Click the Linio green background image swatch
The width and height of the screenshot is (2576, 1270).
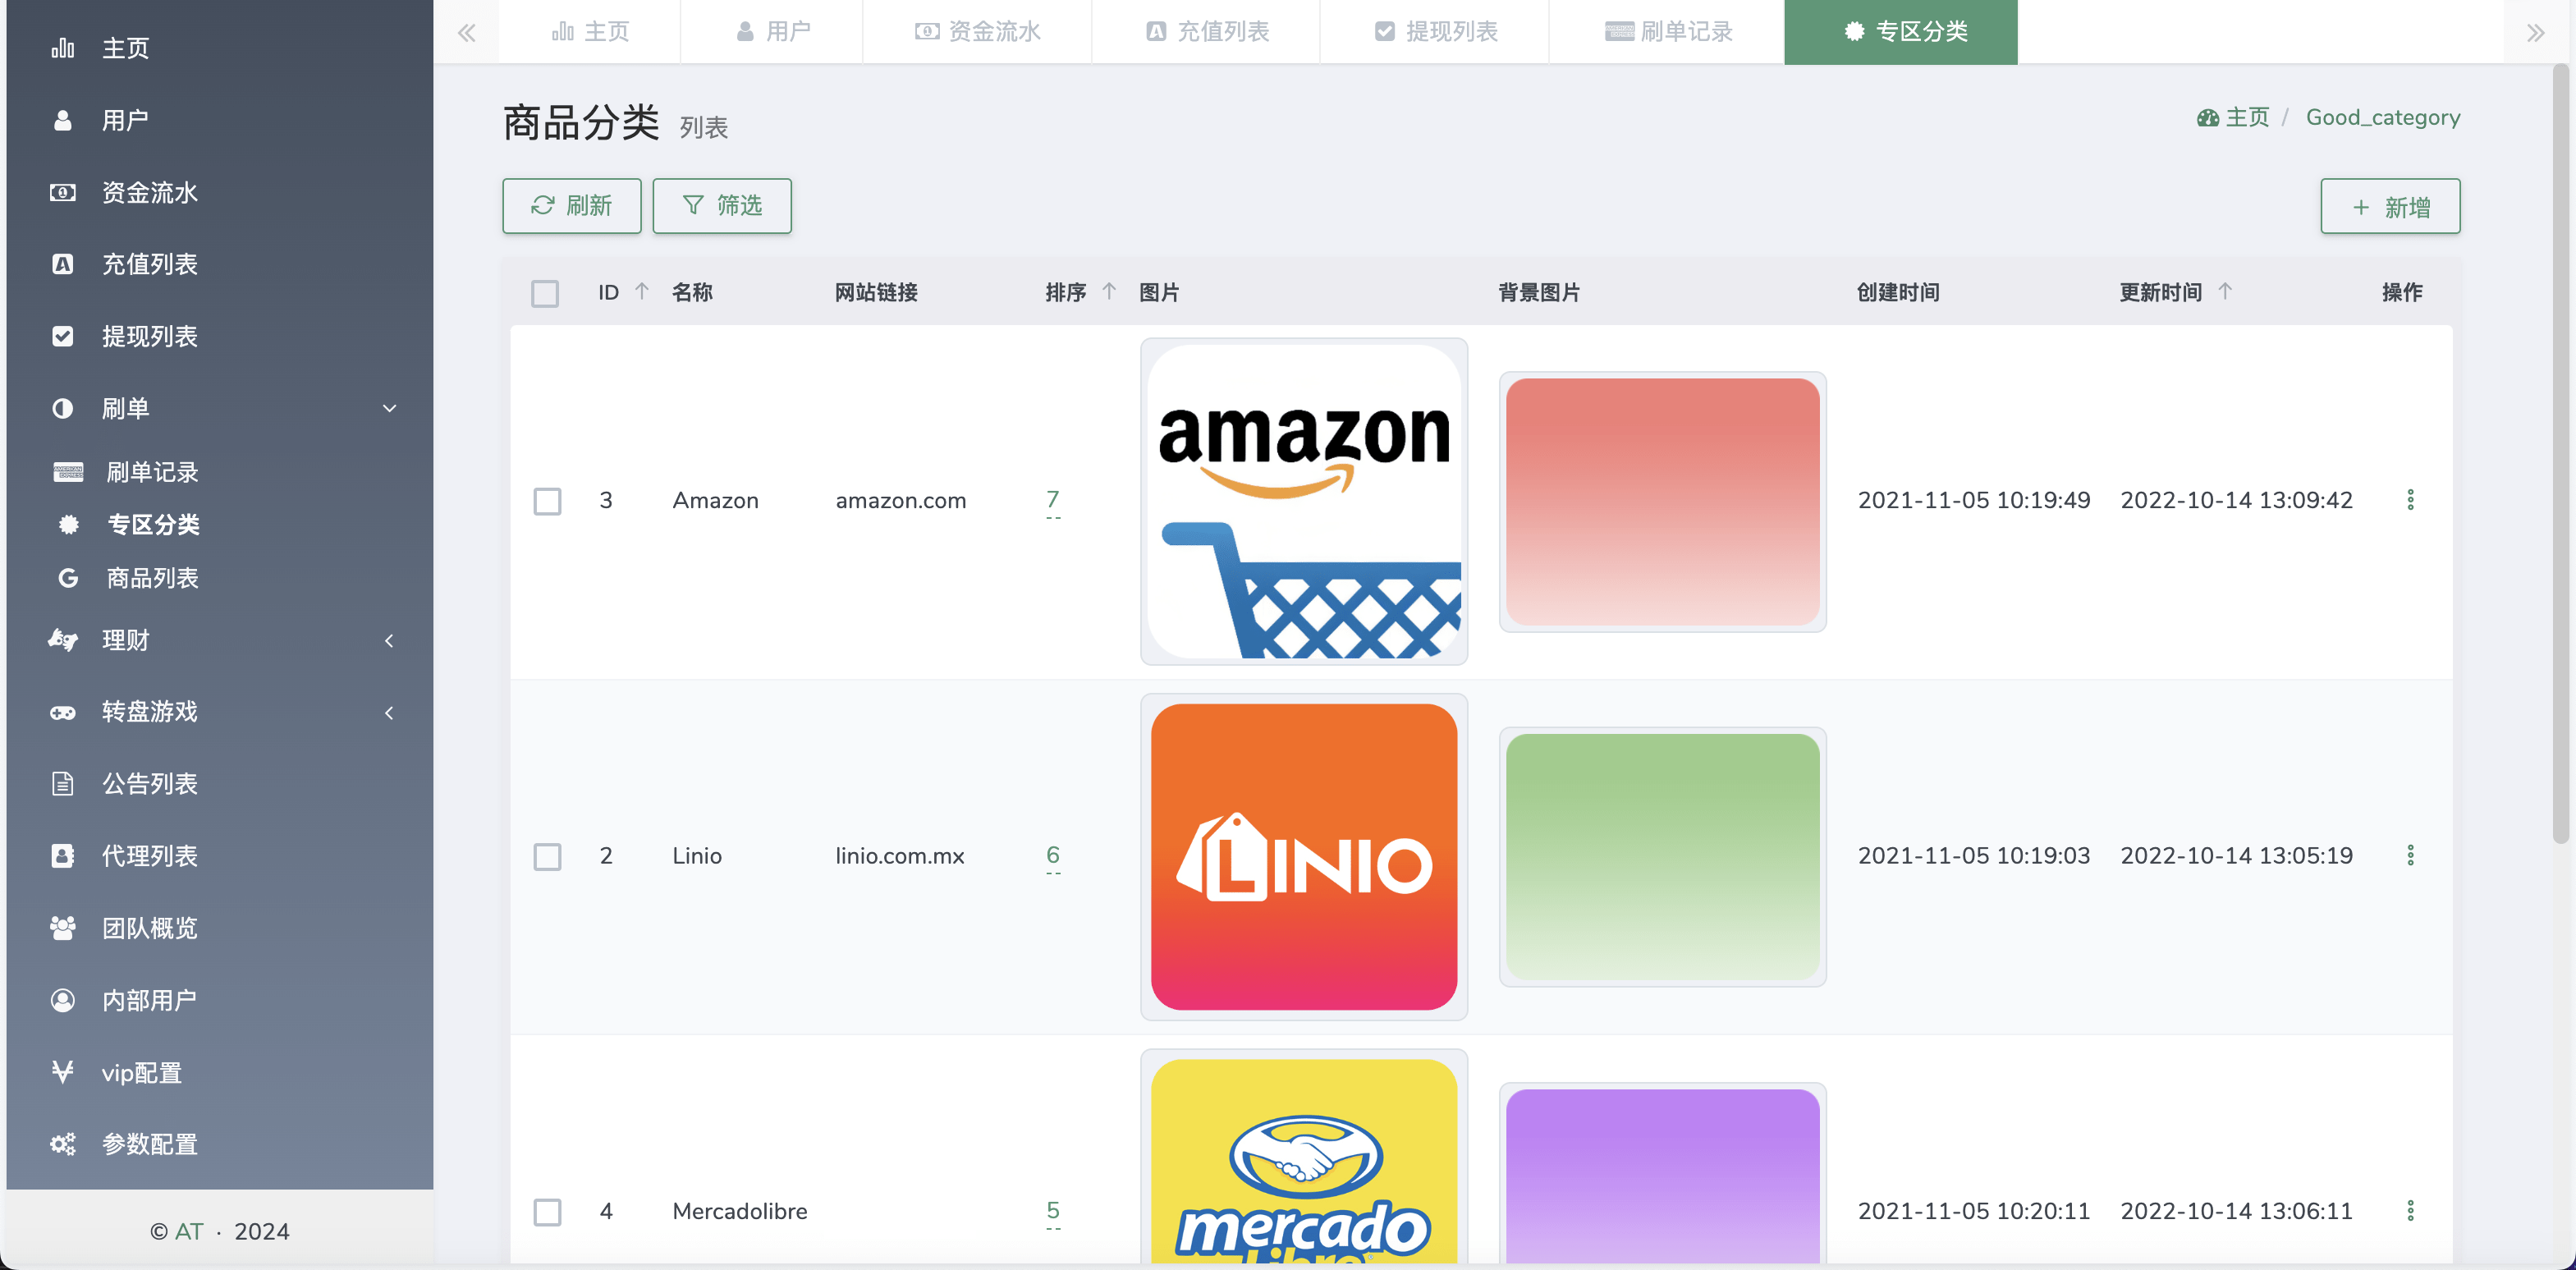pos(1662,857)
